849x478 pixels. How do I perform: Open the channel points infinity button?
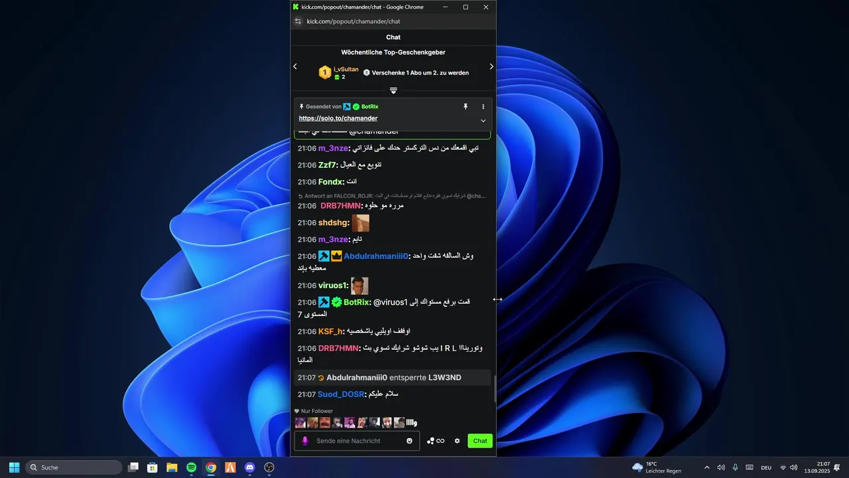point(436,441)
